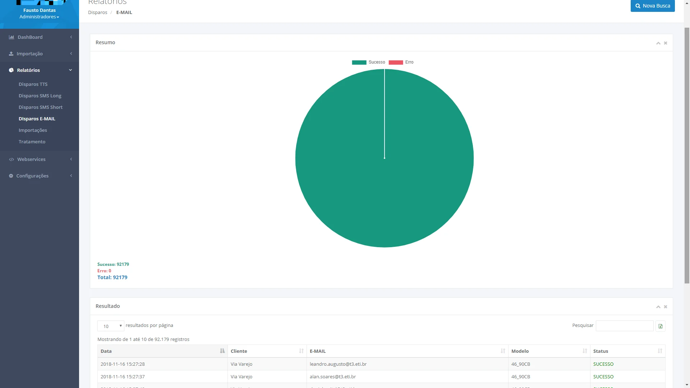Select Tratamento in Relatórios menu
The height and width of the screenshot is (388, 690).
(32, 142)
